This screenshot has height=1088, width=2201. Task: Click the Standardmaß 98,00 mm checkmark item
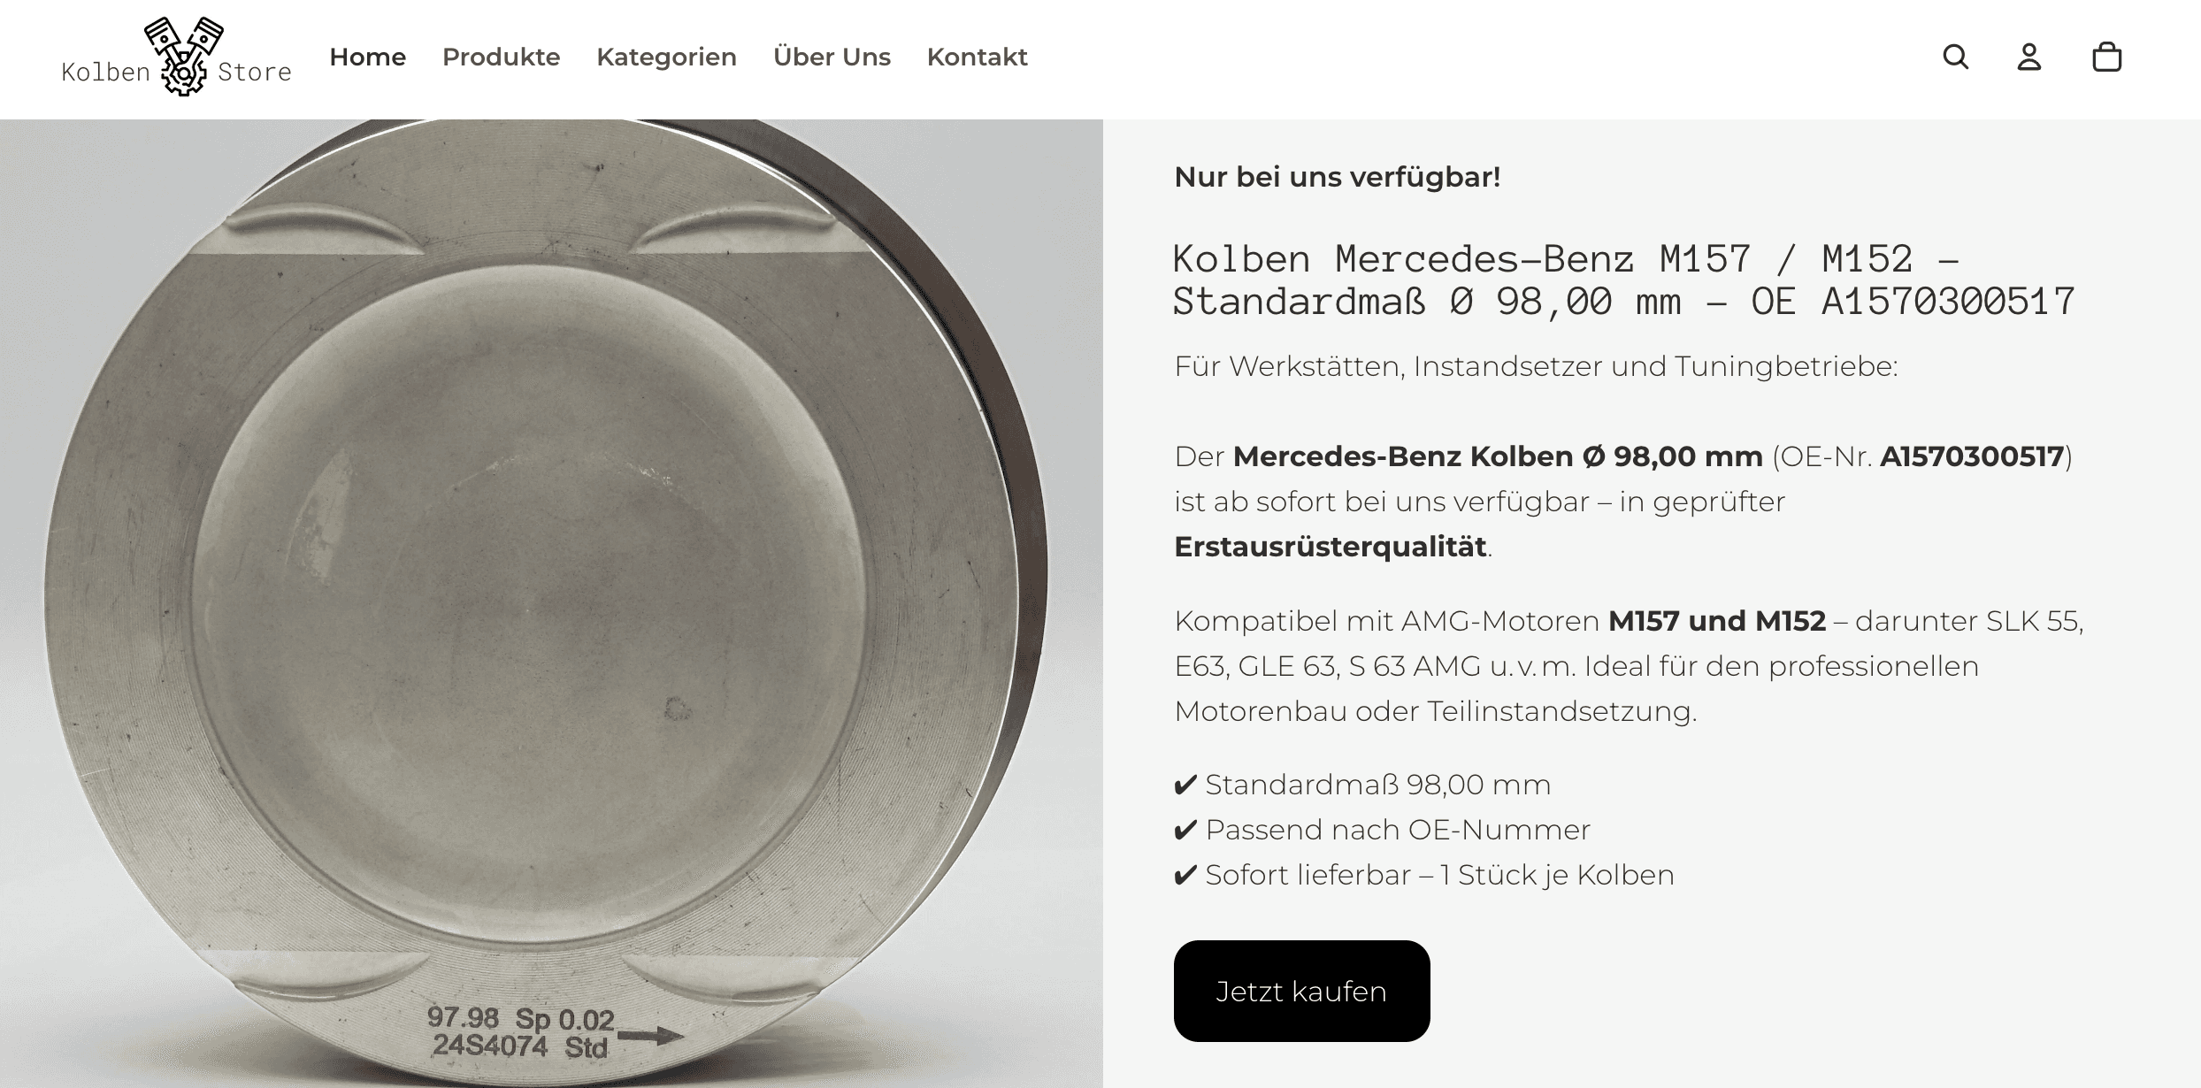coord(1362,785)
